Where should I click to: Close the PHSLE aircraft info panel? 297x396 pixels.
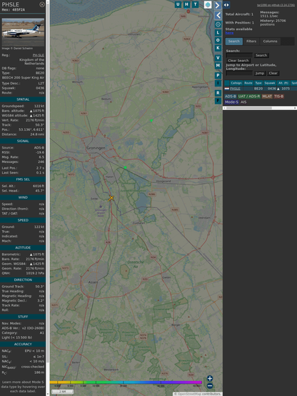point(42,4)
